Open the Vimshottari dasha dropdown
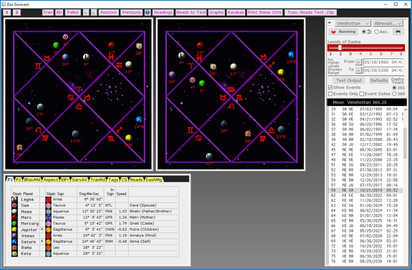 click(353, 23)
